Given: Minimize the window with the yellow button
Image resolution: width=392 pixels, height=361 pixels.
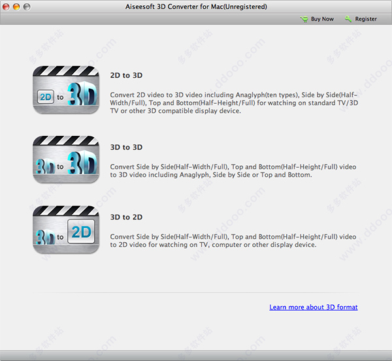Looking at the screenshot, I should click(x=16, y=7).
